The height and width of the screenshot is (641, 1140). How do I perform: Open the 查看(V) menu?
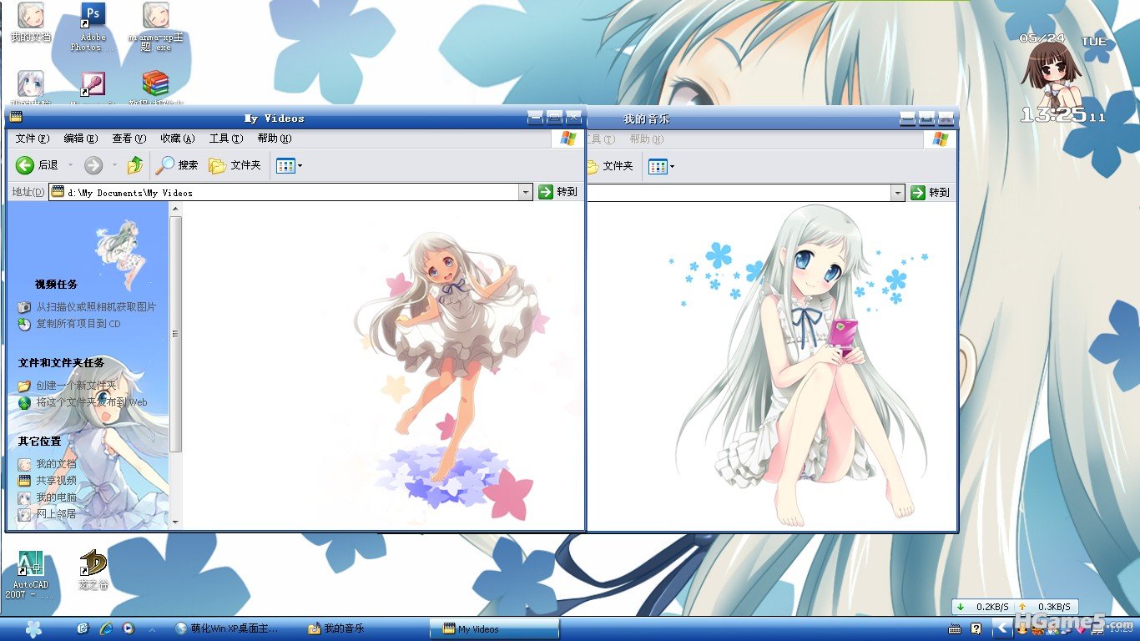(x=129, y=139)
